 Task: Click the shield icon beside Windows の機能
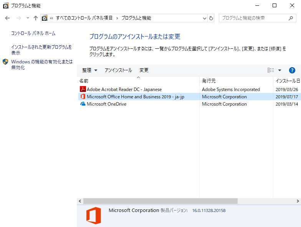(x=5, y=61)
